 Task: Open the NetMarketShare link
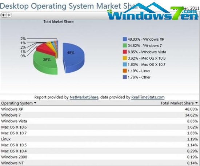[x=84, y=97]
